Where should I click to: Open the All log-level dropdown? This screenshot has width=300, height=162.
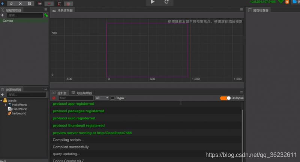(102, 98)
